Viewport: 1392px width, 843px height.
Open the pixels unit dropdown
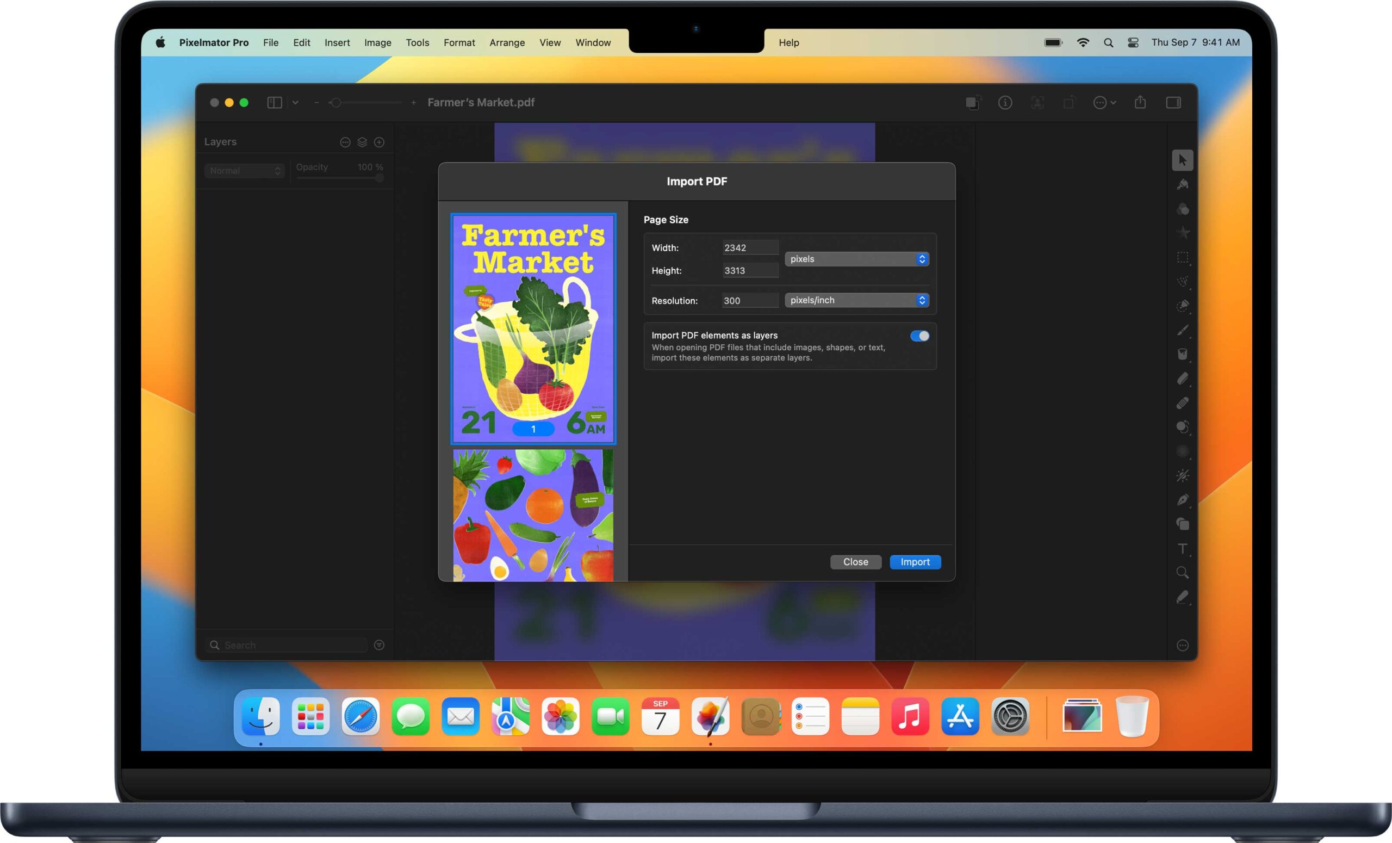point(856,259)
